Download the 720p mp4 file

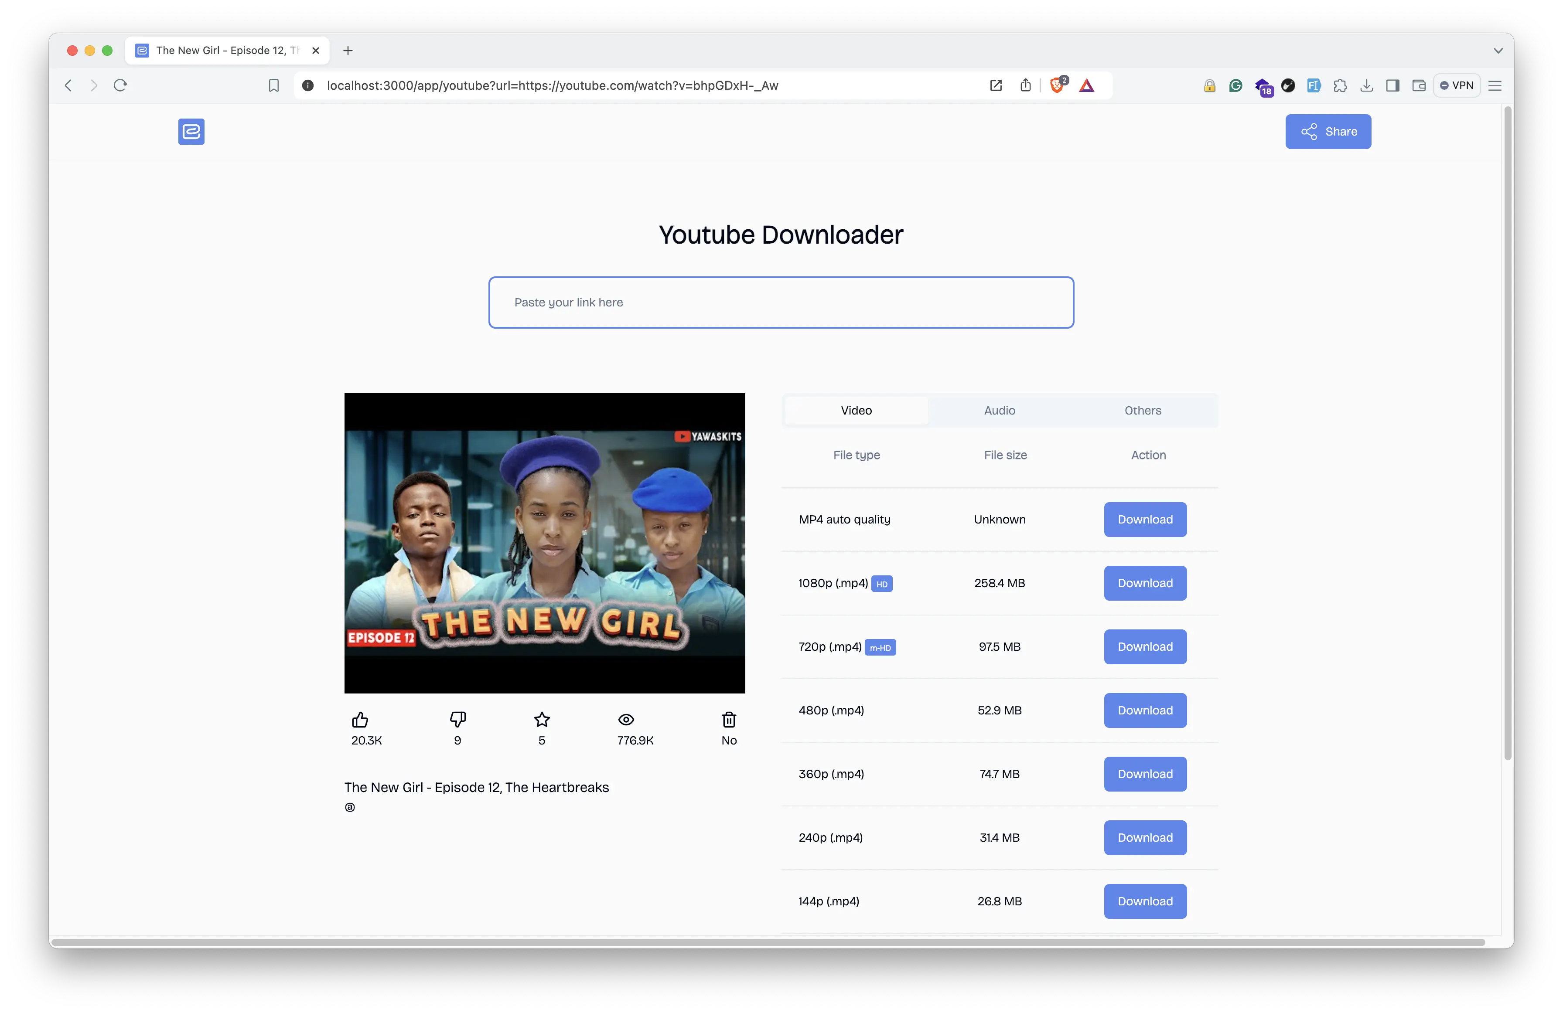1145,647
